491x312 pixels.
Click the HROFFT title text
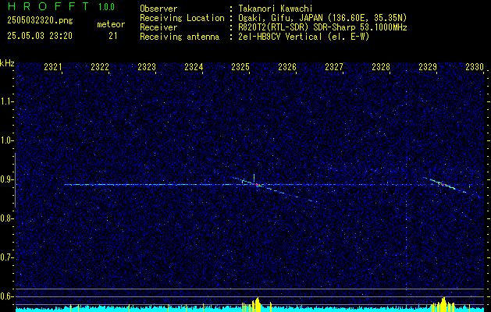[x=48, y=6]
